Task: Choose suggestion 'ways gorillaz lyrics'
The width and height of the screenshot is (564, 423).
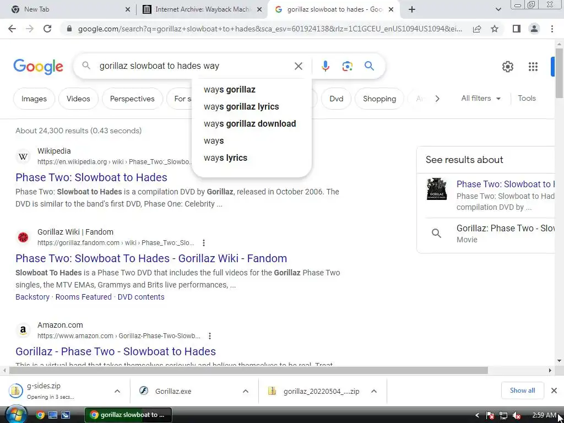Action: click(x=251, y=106)
